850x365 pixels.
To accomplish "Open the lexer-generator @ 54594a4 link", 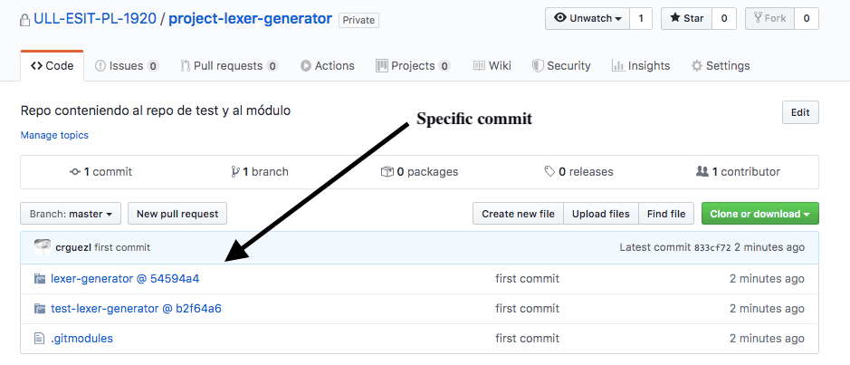I will 125,279.
